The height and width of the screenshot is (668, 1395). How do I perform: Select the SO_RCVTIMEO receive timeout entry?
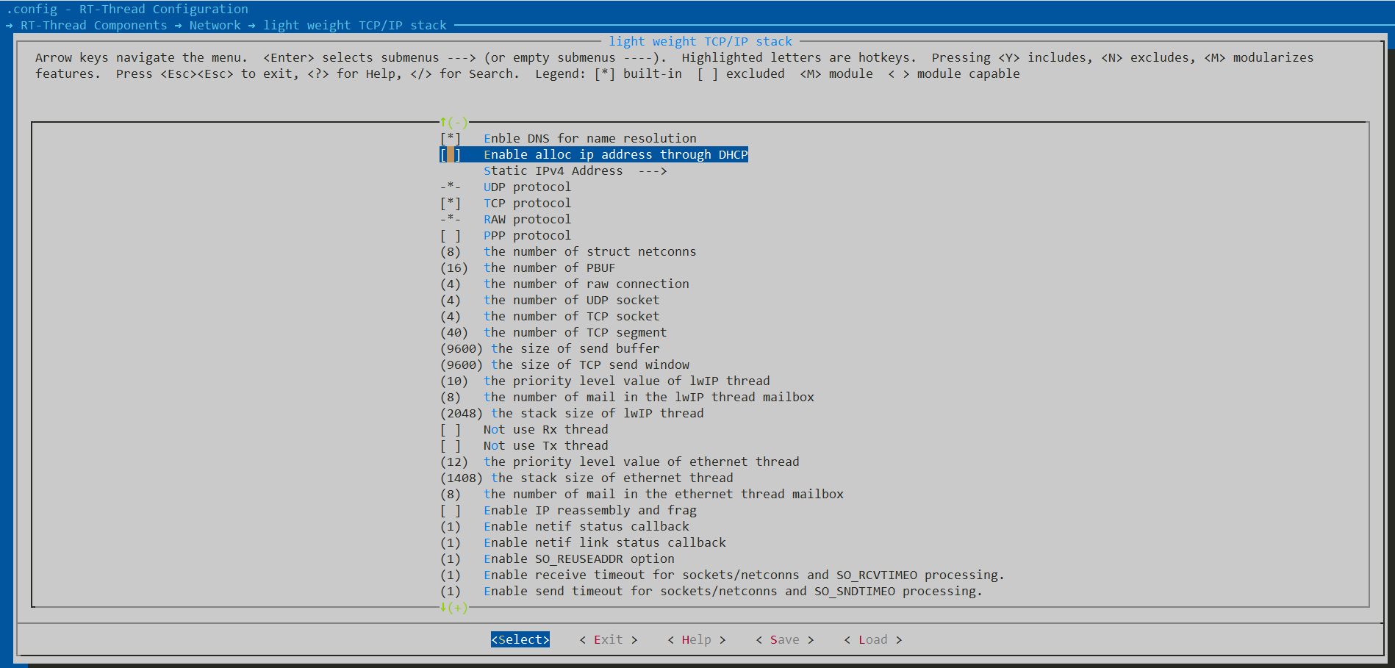click(x=722, y=575)
